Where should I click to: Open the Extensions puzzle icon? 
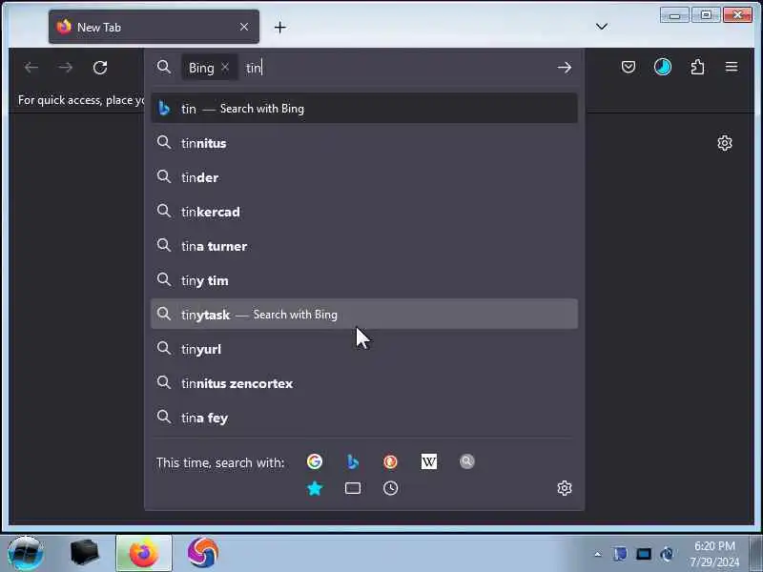tap(698, 67)
